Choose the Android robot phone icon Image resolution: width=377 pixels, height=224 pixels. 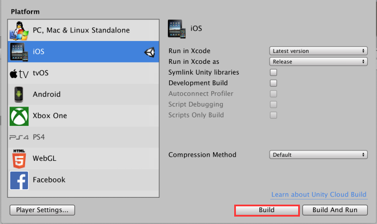19,95
